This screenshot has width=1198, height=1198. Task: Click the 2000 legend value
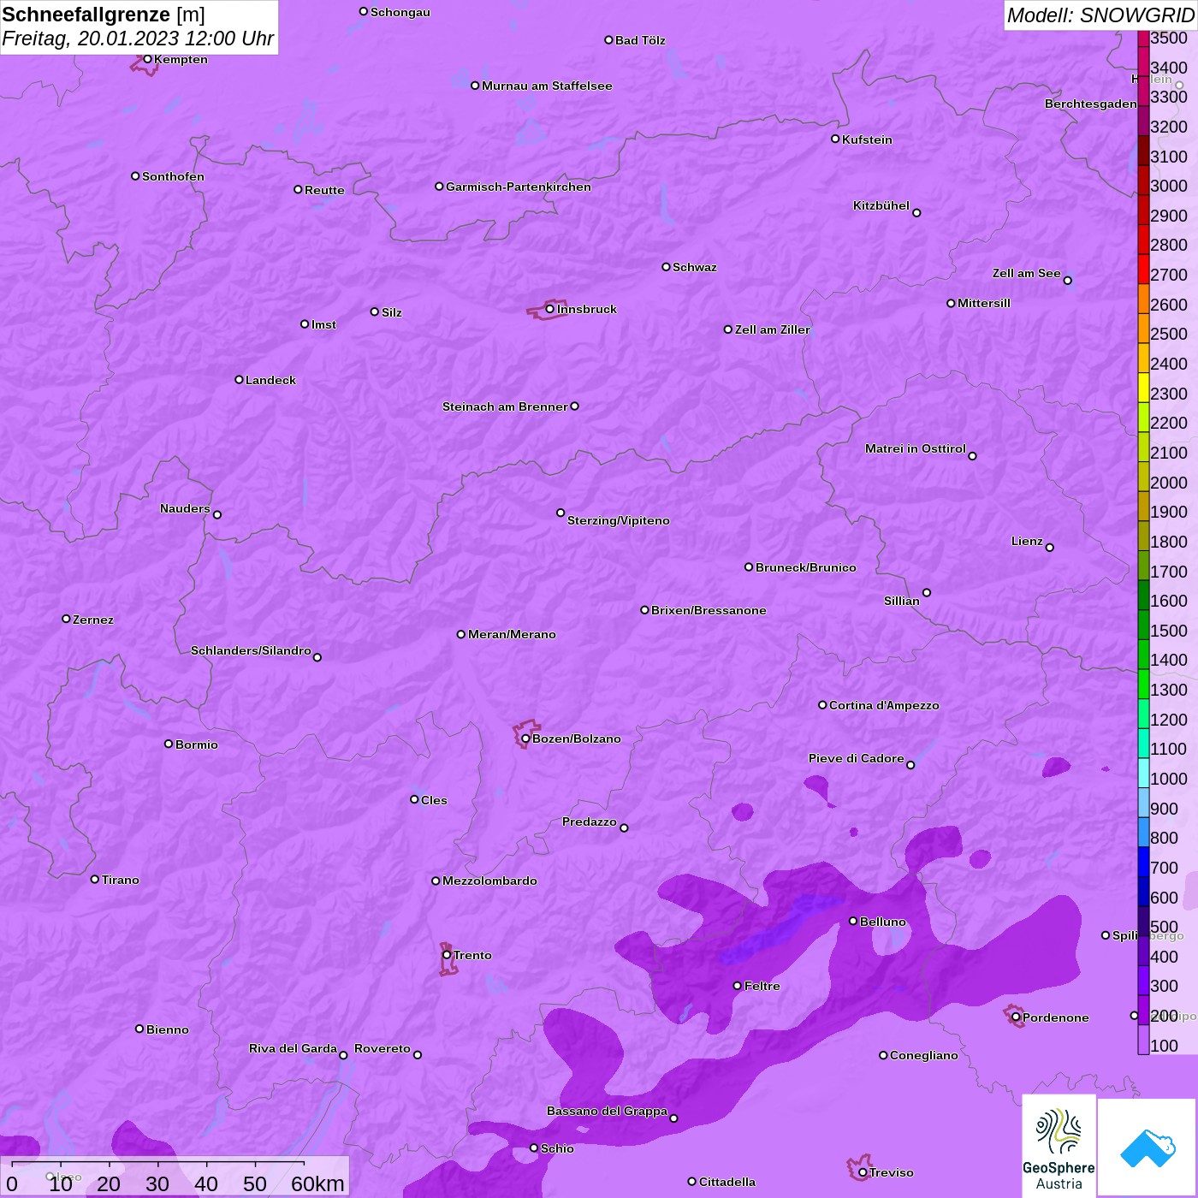point(1169,483)
